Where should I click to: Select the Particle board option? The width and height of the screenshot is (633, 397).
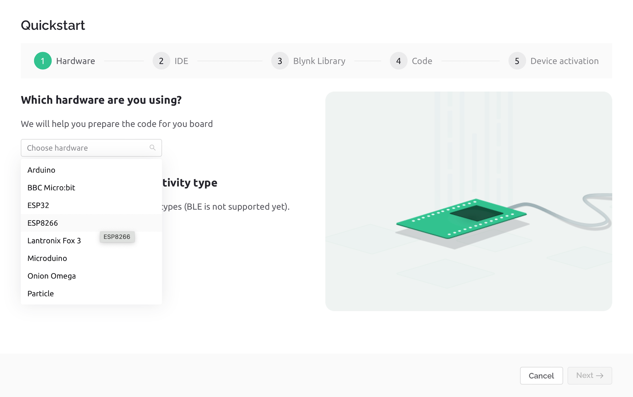point(40,293)
